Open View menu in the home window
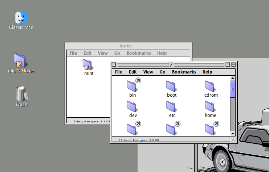The width and height of the screenshot is (269, 172). coord(103,53)
